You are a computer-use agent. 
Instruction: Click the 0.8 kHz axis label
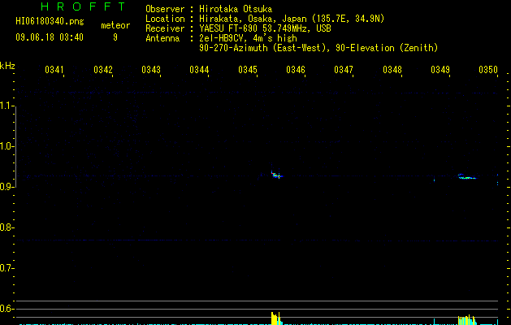coord(6,227)
